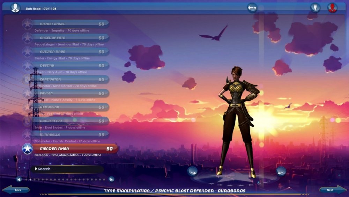Select the Kismet Angel character
The width and height of the screenshot is (349, 197).
click(x=70, y=24)
